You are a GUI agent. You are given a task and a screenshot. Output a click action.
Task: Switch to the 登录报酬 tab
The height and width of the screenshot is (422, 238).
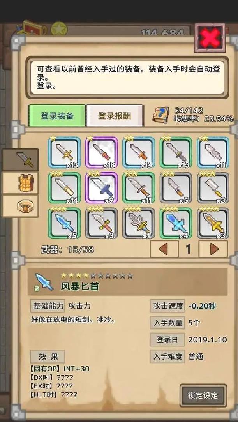(x=115, y=116)
